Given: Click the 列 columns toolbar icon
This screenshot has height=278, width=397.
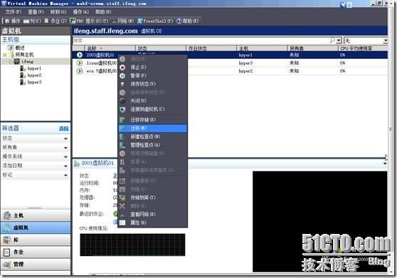Looking at the screenshot, I should (26, 21).
